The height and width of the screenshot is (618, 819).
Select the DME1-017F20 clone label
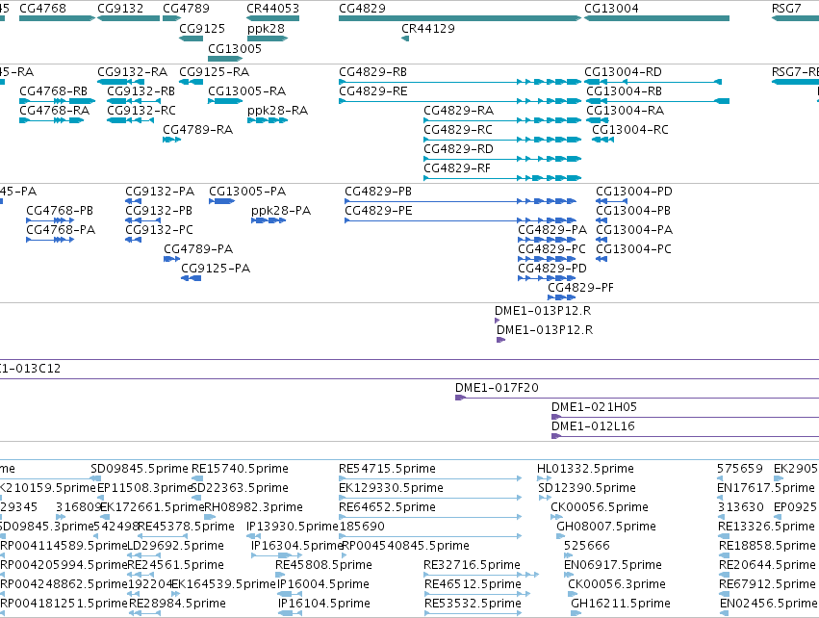click(497, 388)
